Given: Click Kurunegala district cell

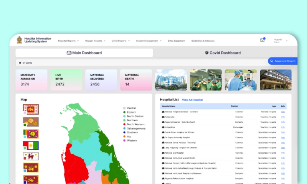Looking at the screenshot, I should (x=238, y=127).
